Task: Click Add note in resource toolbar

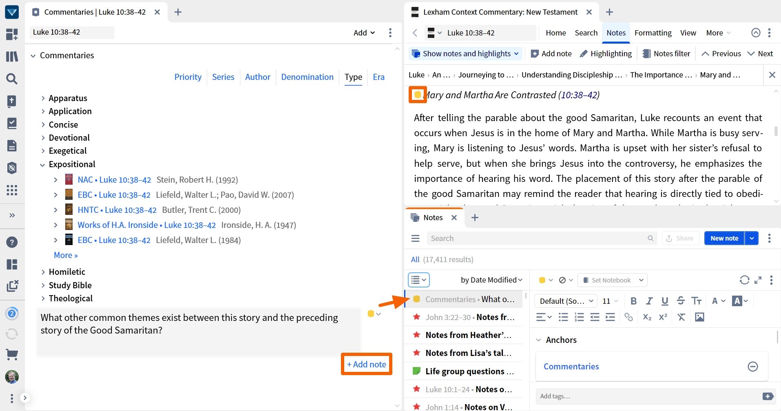Action: point(551,53)
